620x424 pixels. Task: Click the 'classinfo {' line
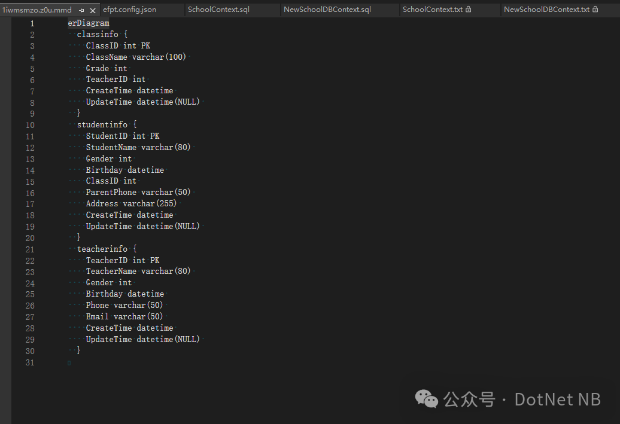click(x=102, y=34)
